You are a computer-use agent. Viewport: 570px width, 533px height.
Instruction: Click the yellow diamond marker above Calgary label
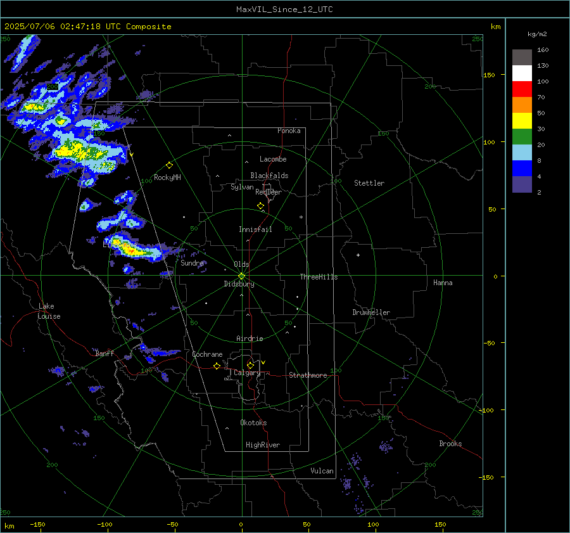point(250,365)
